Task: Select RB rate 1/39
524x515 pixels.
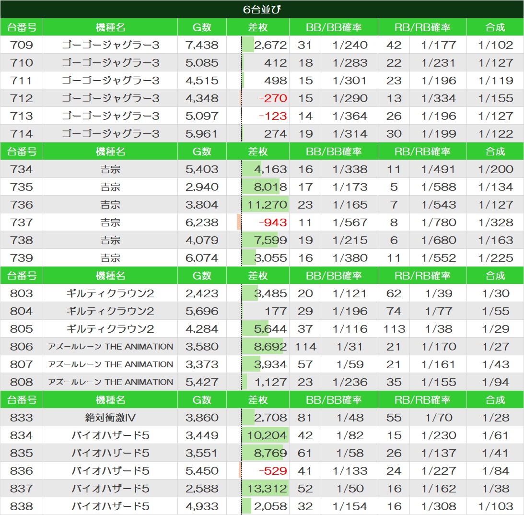Action: coord(439,293)
